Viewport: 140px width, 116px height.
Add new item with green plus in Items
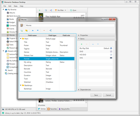[82, 44]
